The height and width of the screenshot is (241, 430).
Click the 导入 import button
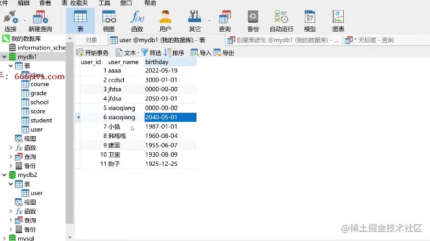click(201, 53)
